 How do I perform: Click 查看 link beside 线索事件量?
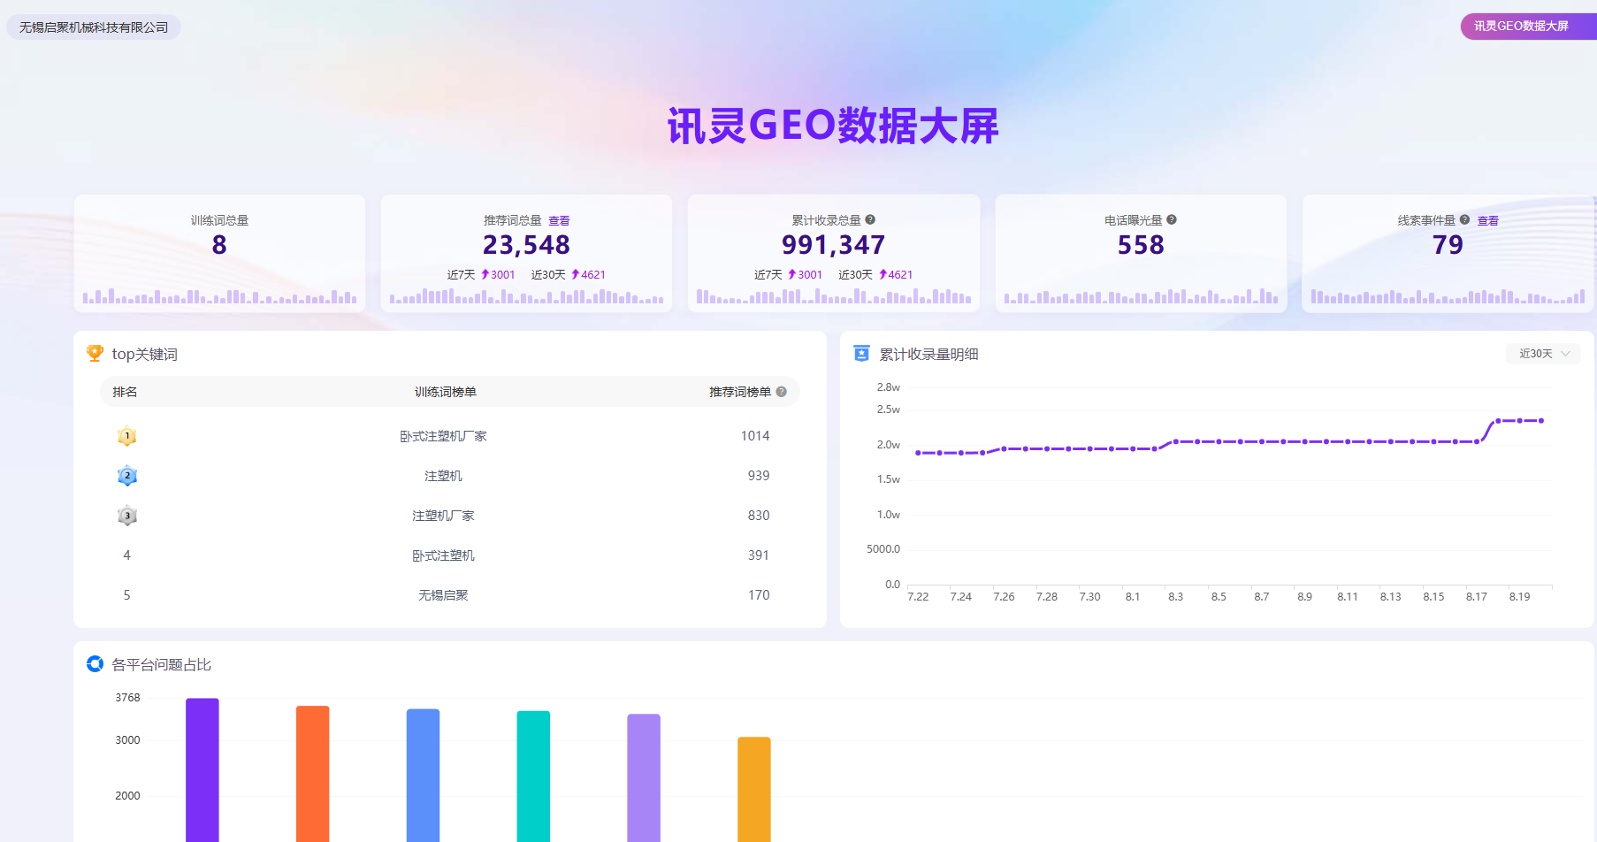(1488, 221)
